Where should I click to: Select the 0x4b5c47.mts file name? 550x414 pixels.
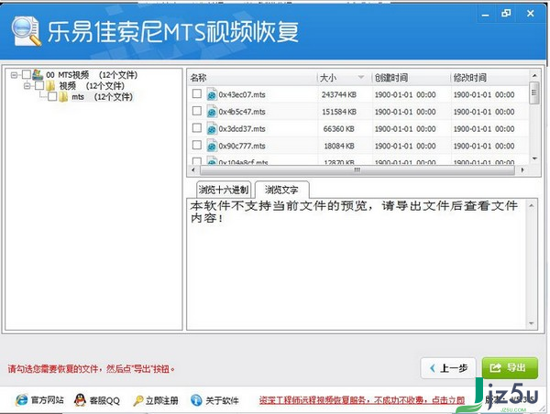coord(242,112)
